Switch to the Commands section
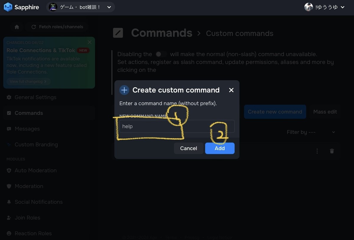 click(29, 113)
